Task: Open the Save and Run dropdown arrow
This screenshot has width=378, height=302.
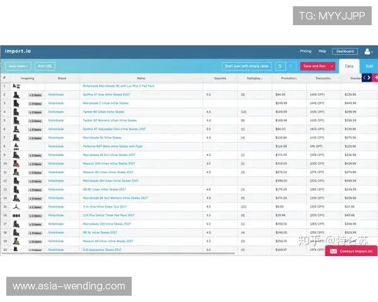Action: 332,66
